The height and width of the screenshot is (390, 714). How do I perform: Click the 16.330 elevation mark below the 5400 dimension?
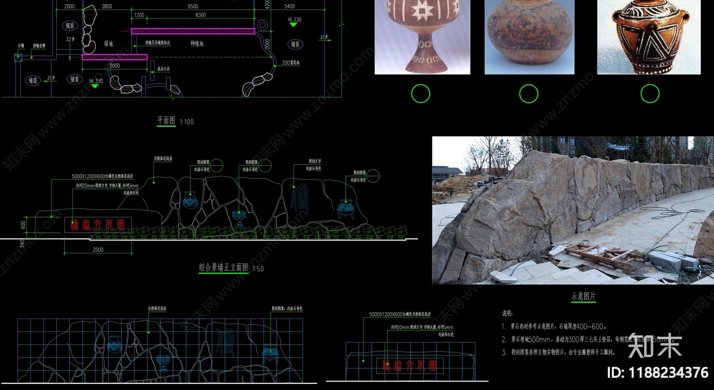click(294, 22)
